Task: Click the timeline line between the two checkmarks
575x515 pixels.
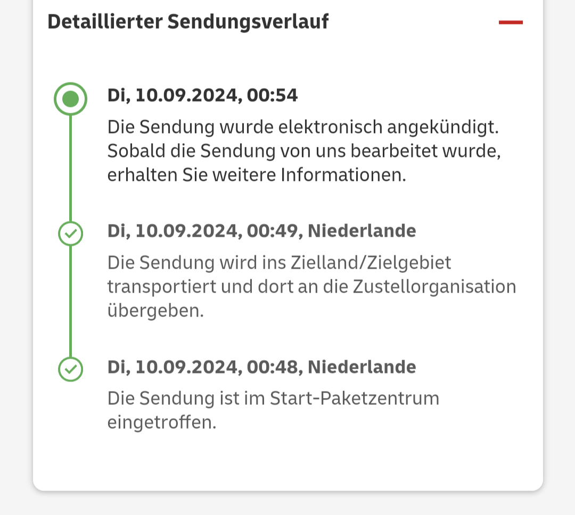Action: coord(70,301)
